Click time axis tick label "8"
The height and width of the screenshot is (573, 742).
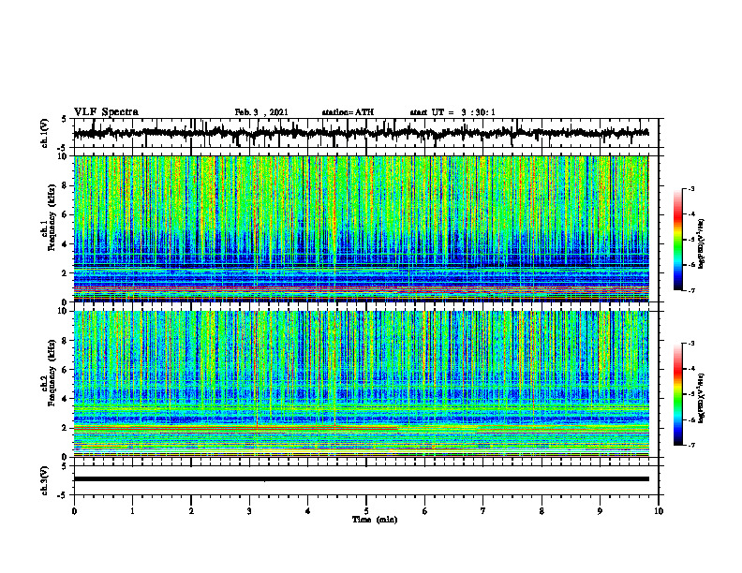tap(542, 511)
